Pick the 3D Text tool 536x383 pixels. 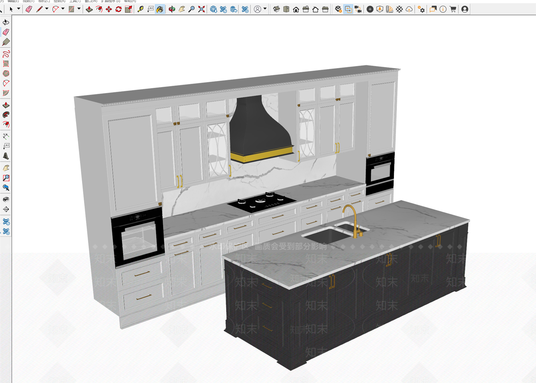point(6,156)
